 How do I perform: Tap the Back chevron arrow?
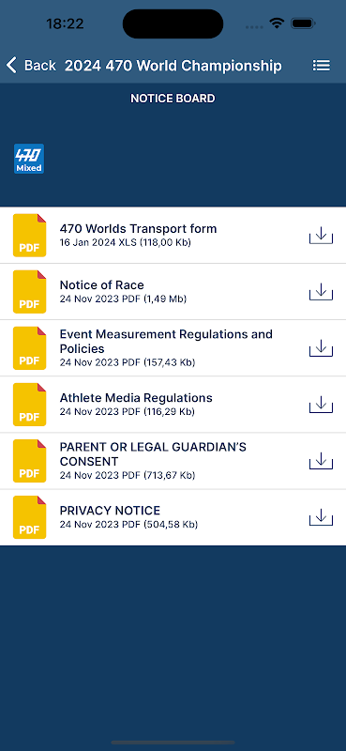point(11,65)
